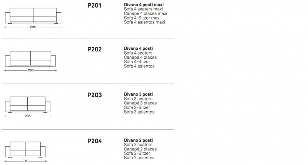Click the P204 sofa line drawing
Screen dimensions: 308x165
coord(25,150)
